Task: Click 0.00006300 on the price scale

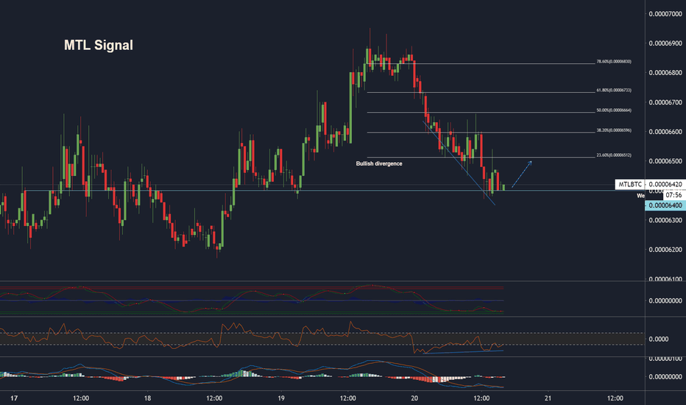Action: pyautogui.click(x=665, y=220)
